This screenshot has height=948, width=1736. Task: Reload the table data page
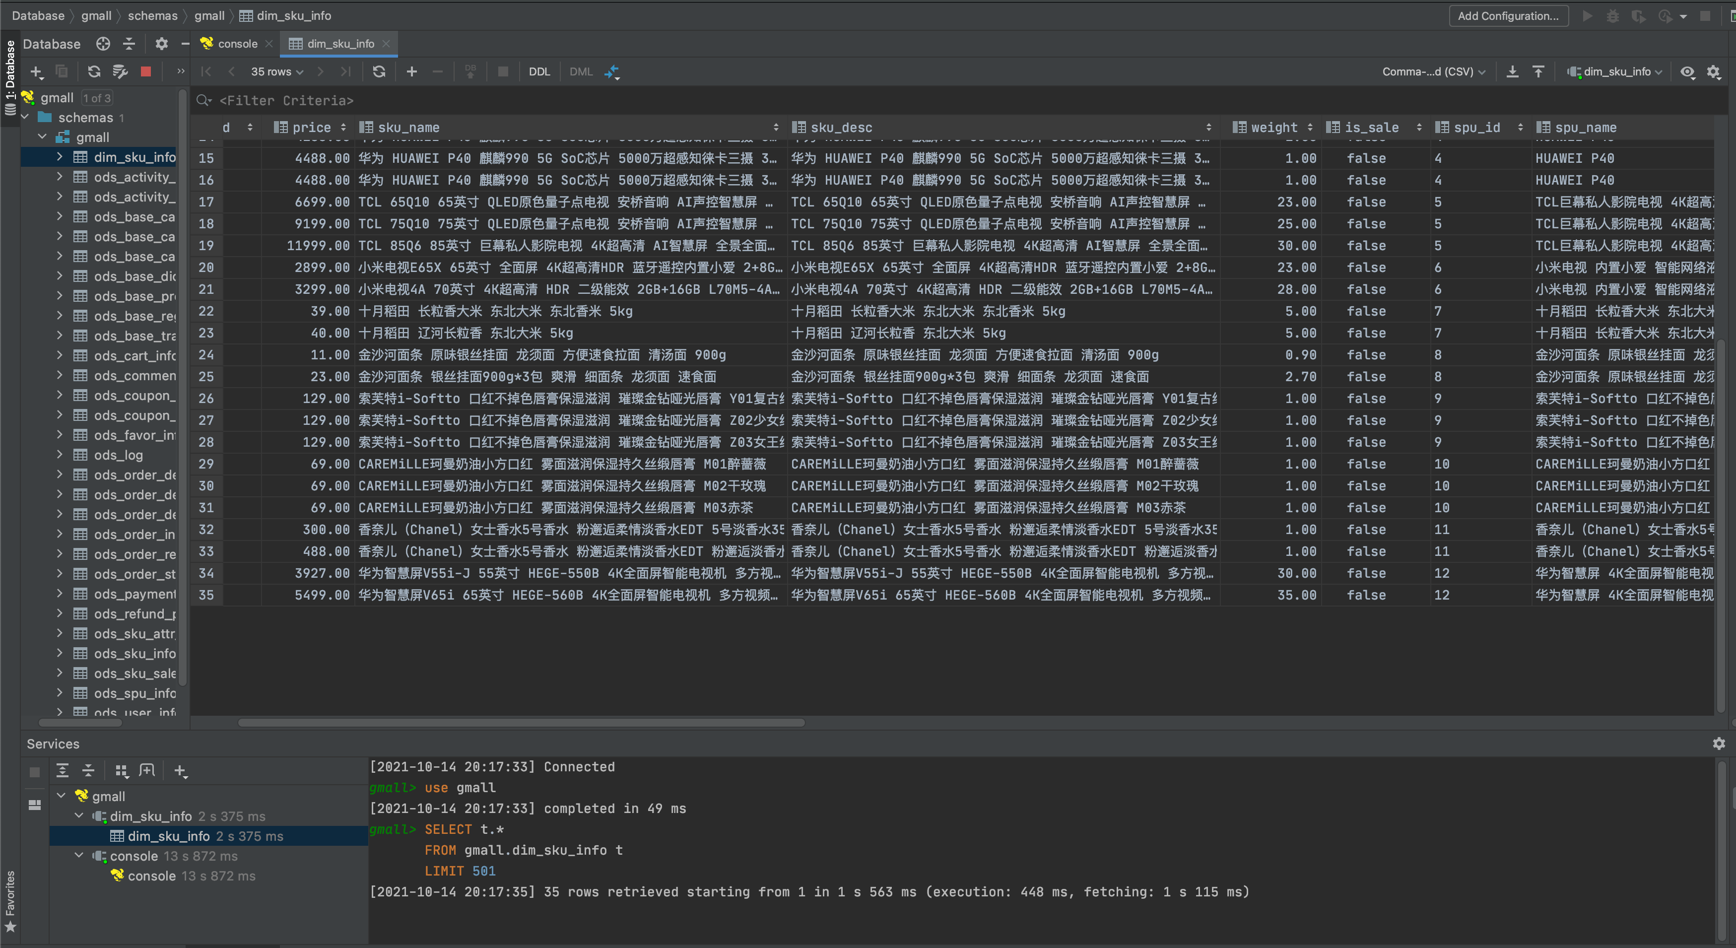pos(379,71)
